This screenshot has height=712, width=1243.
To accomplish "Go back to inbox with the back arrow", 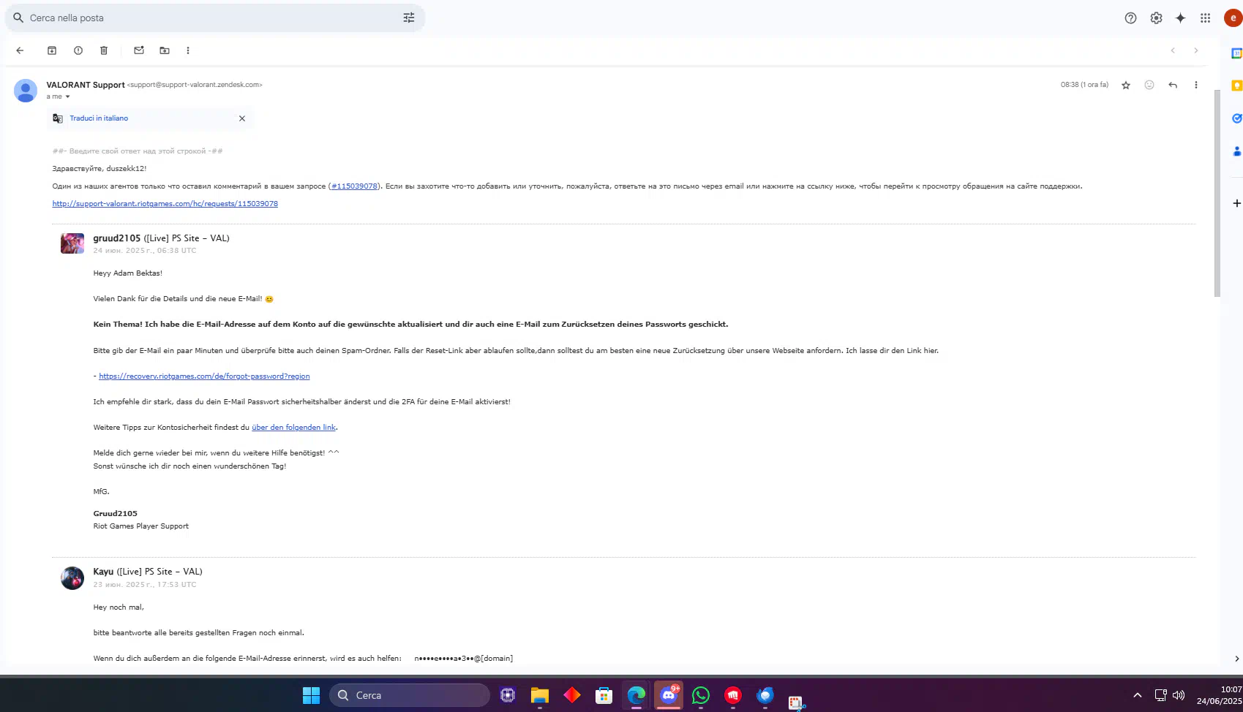I will point(20,50).
